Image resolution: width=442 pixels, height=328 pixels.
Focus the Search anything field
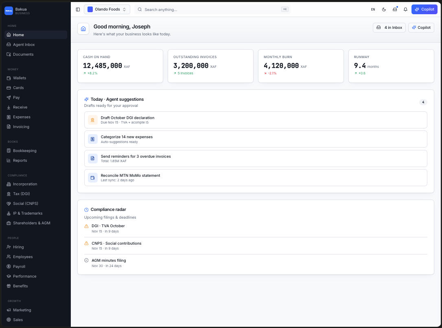[212, 10]
